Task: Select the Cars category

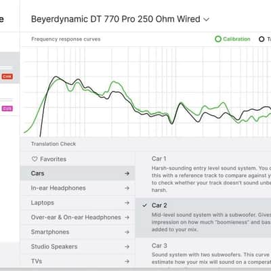Action: point(78,173)
